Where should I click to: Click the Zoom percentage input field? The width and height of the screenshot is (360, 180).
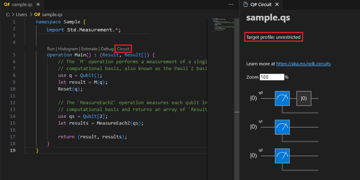(x=272, y=77)
